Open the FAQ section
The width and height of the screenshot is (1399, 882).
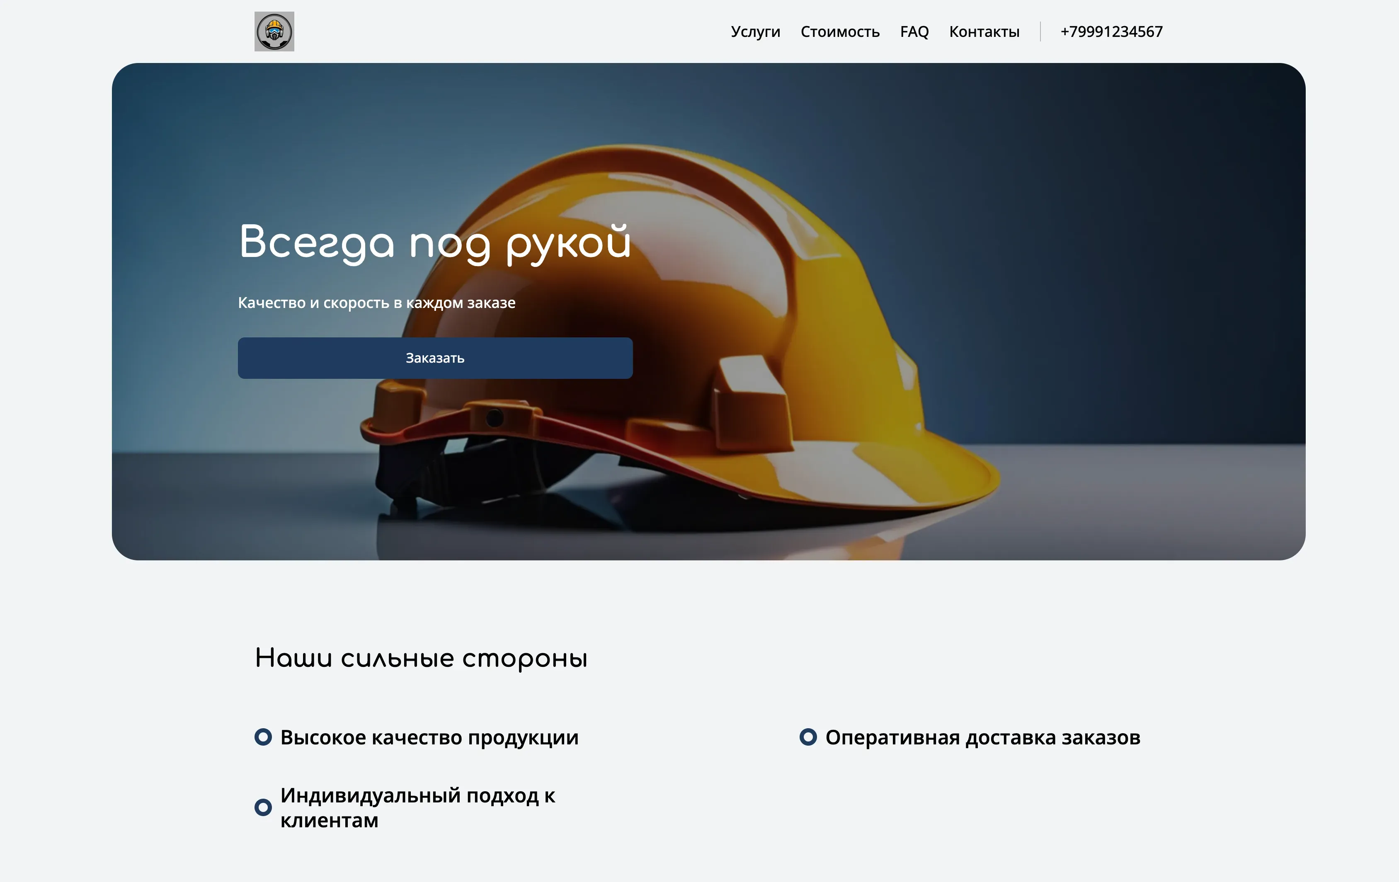(x=914, y=32)
